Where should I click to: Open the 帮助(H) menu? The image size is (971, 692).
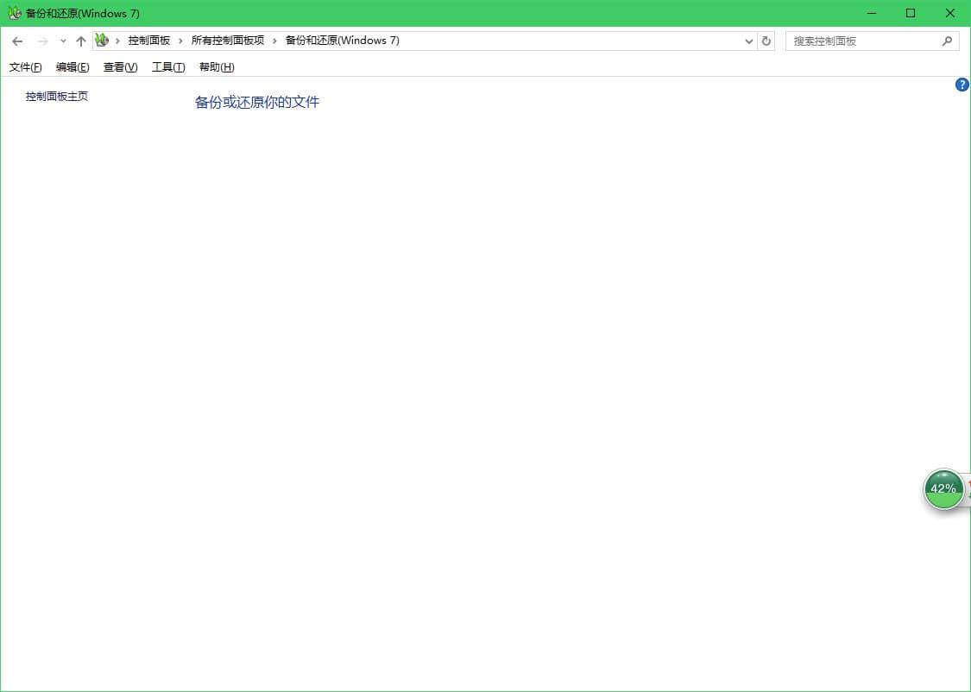coord(217,67)
